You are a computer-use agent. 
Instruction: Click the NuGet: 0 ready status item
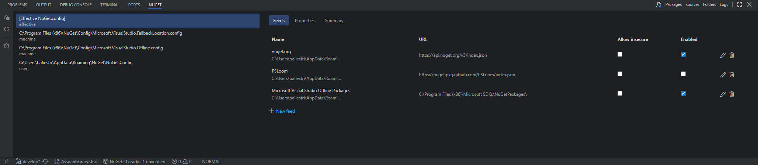pos(134,161)
